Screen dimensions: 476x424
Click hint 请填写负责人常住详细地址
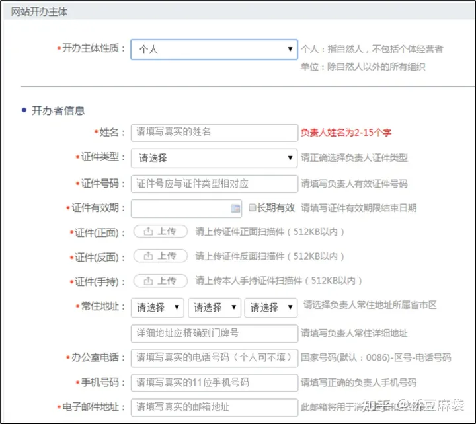coord(354,334)
